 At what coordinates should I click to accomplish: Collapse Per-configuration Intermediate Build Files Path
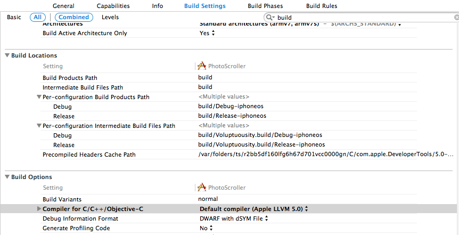(39, 126)
